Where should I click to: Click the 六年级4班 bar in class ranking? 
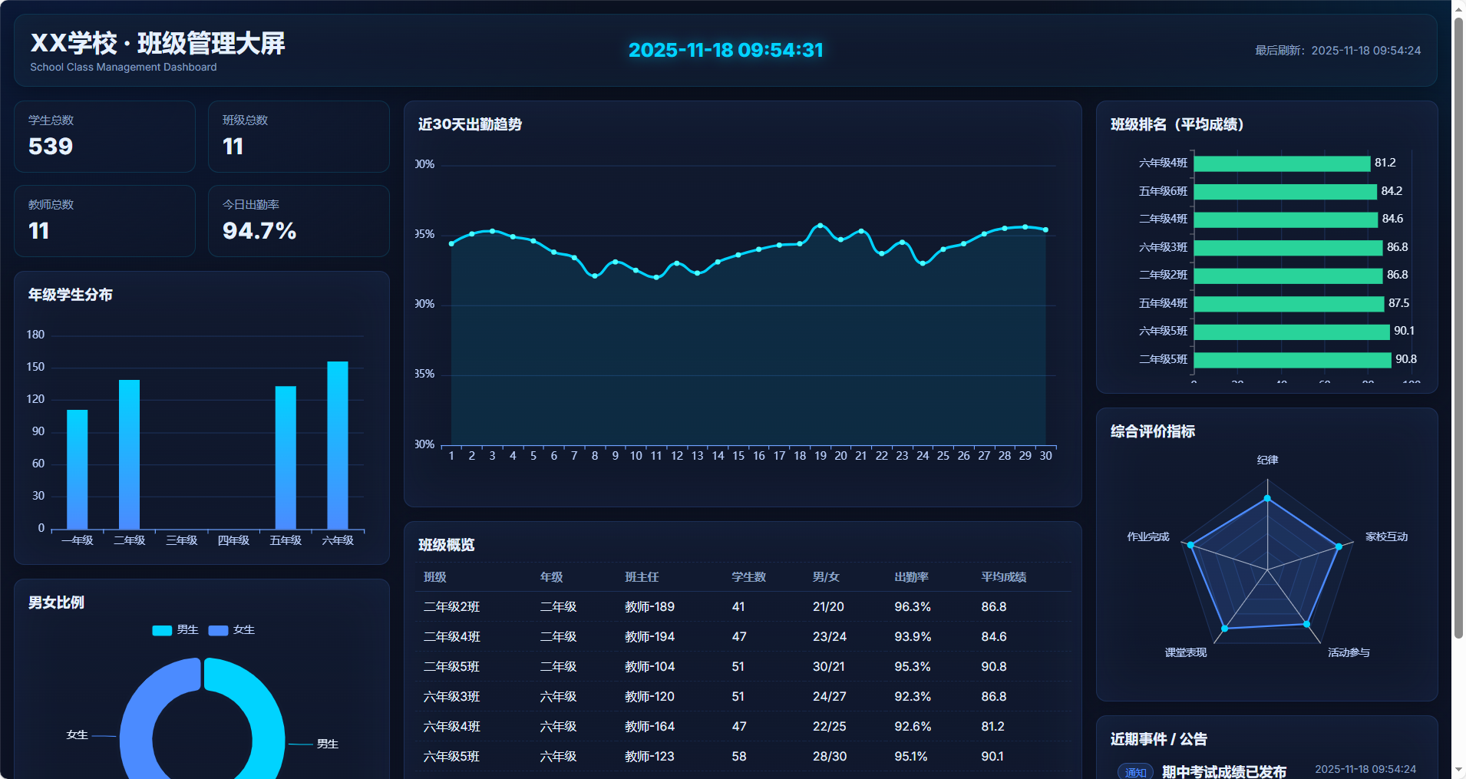pos(1282,163)
